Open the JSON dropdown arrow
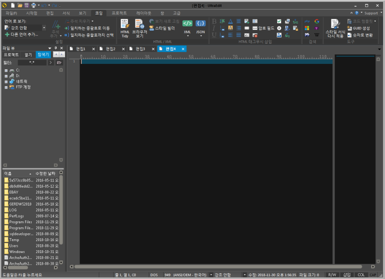The width and height of the screenshot is (385, 279). click(x=201, y=36)
